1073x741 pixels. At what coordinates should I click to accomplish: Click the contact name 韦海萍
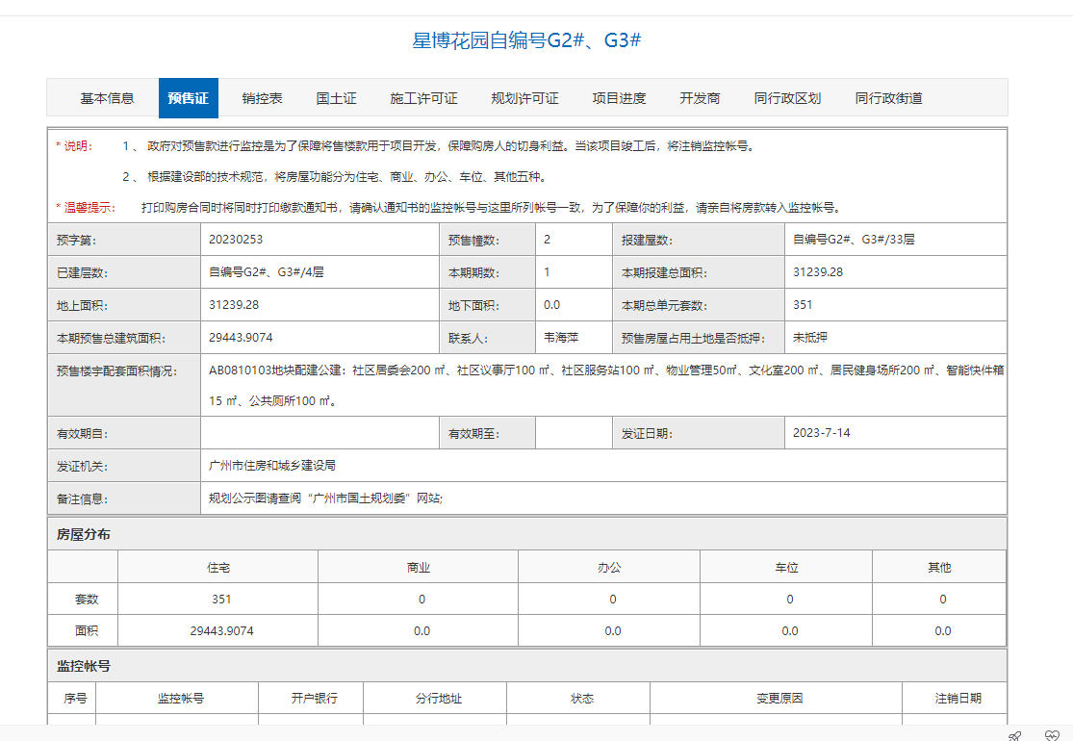tap(561, 338)
